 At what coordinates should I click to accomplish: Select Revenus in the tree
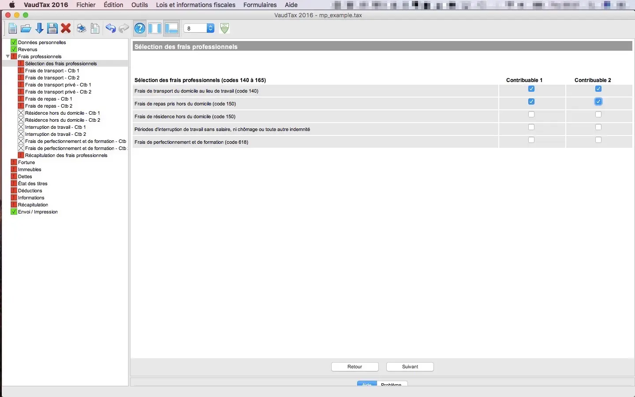[28, 49]
